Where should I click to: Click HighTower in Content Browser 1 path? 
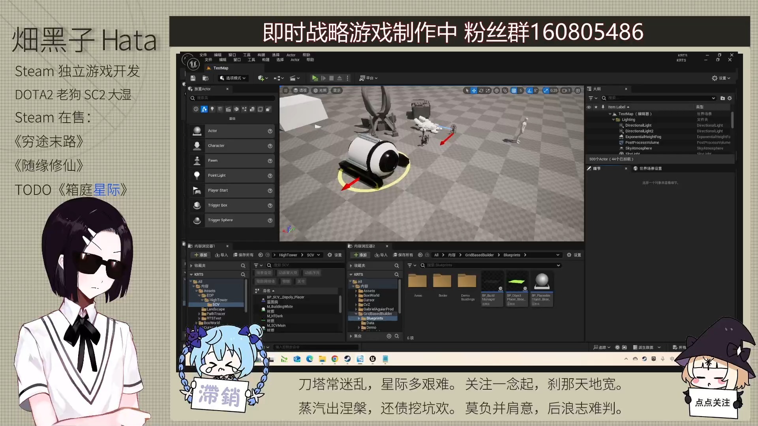click(x=288, y=255)
